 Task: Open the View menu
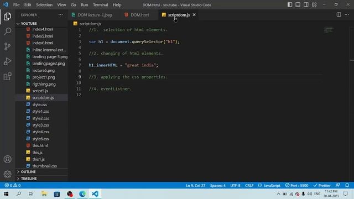pos(61,5)
